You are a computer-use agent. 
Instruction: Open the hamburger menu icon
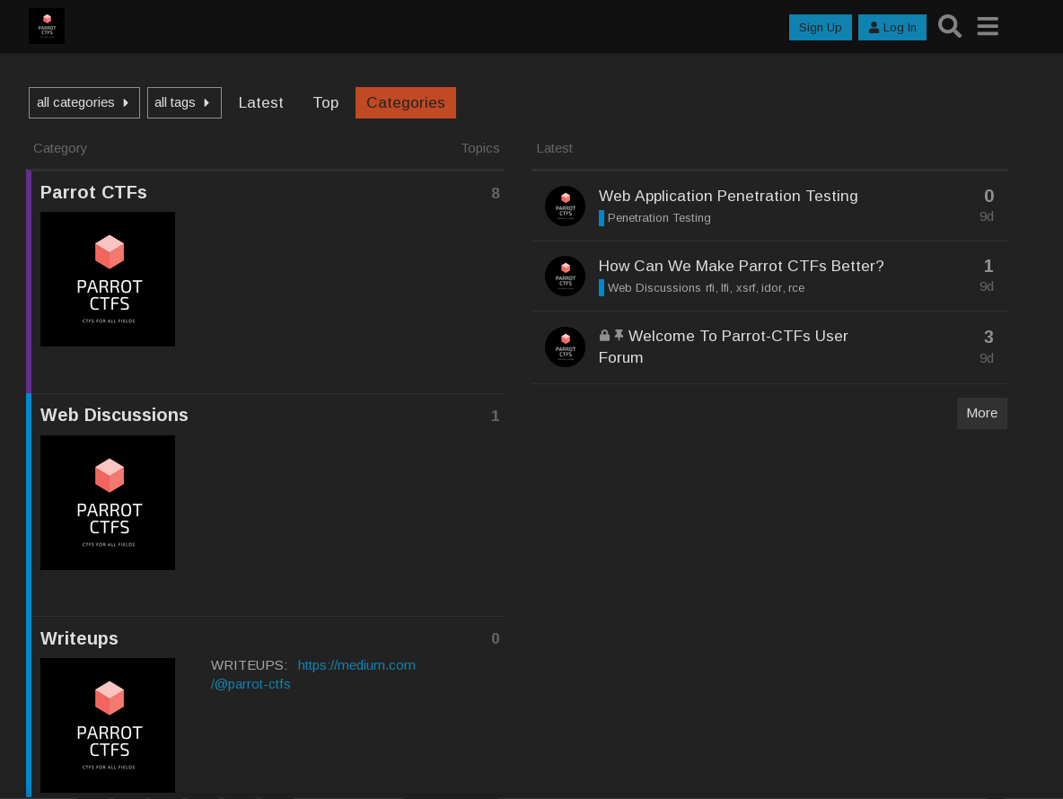[x=988, y=27]
